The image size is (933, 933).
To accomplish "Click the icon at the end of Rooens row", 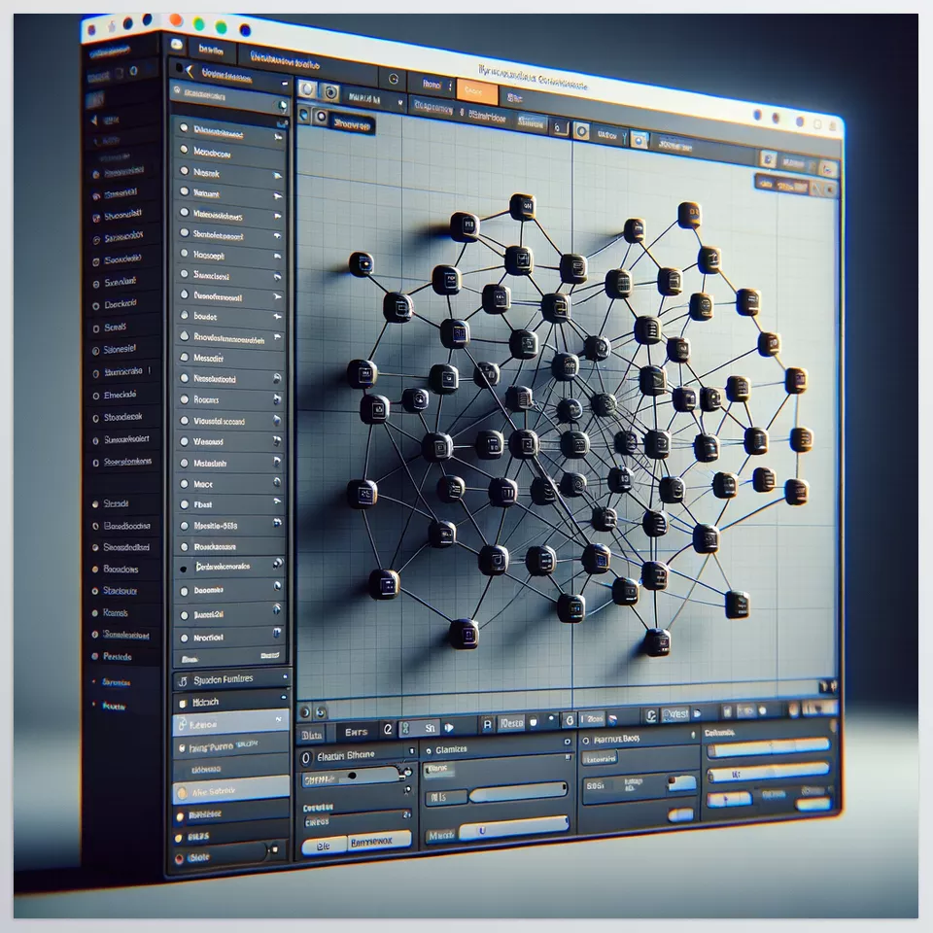I will [277, 399].
